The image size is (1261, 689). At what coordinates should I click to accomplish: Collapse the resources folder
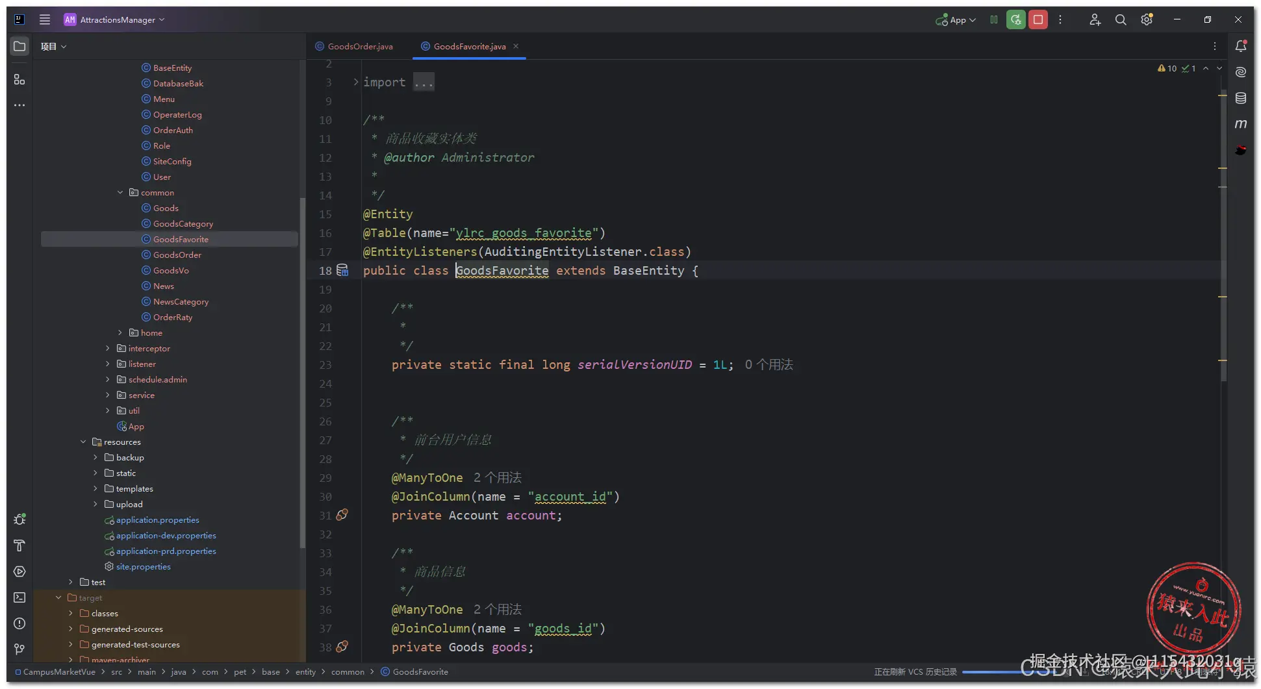(x=83, y=442)
